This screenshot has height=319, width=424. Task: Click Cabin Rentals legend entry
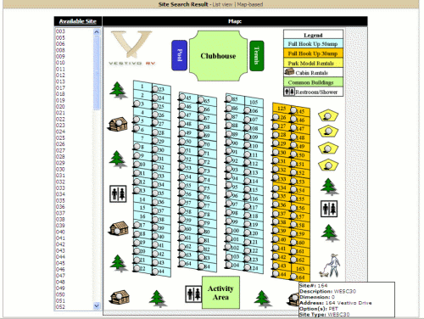tap(313, 72)
